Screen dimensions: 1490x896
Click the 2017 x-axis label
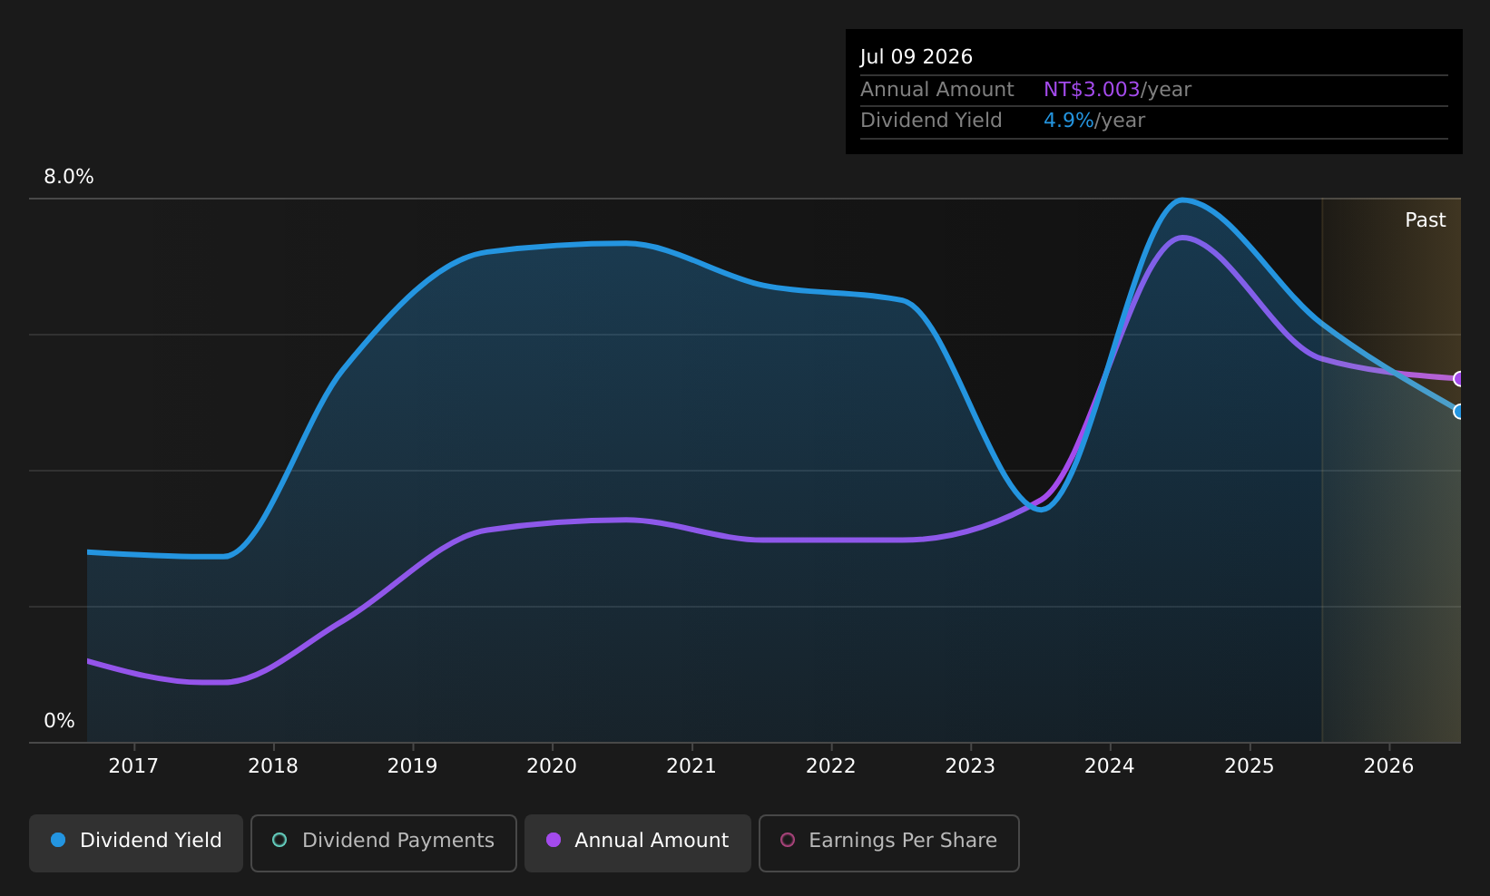point(133,766)
